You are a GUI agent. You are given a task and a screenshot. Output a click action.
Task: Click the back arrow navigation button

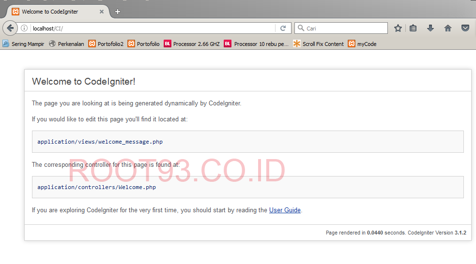(x=10, y=28)
